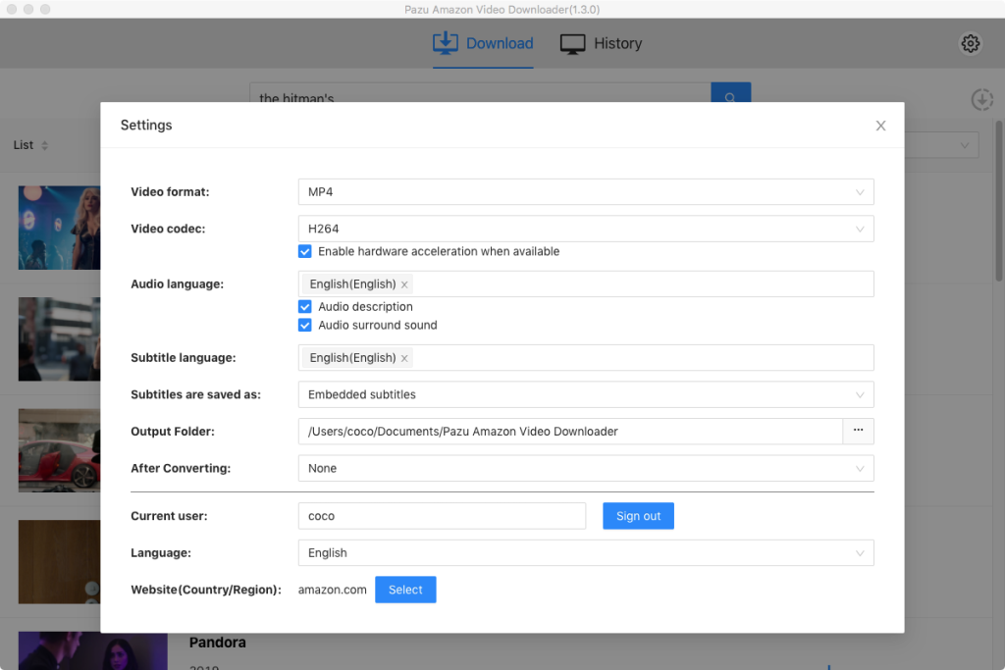
Task: Uncheck Audio description checkbox
Action: coord(305,307)
